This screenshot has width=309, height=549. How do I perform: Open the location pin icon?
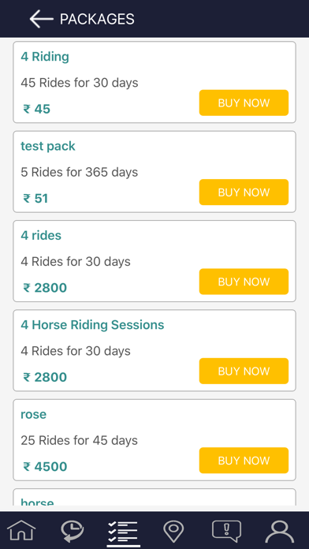pos(173,532)
